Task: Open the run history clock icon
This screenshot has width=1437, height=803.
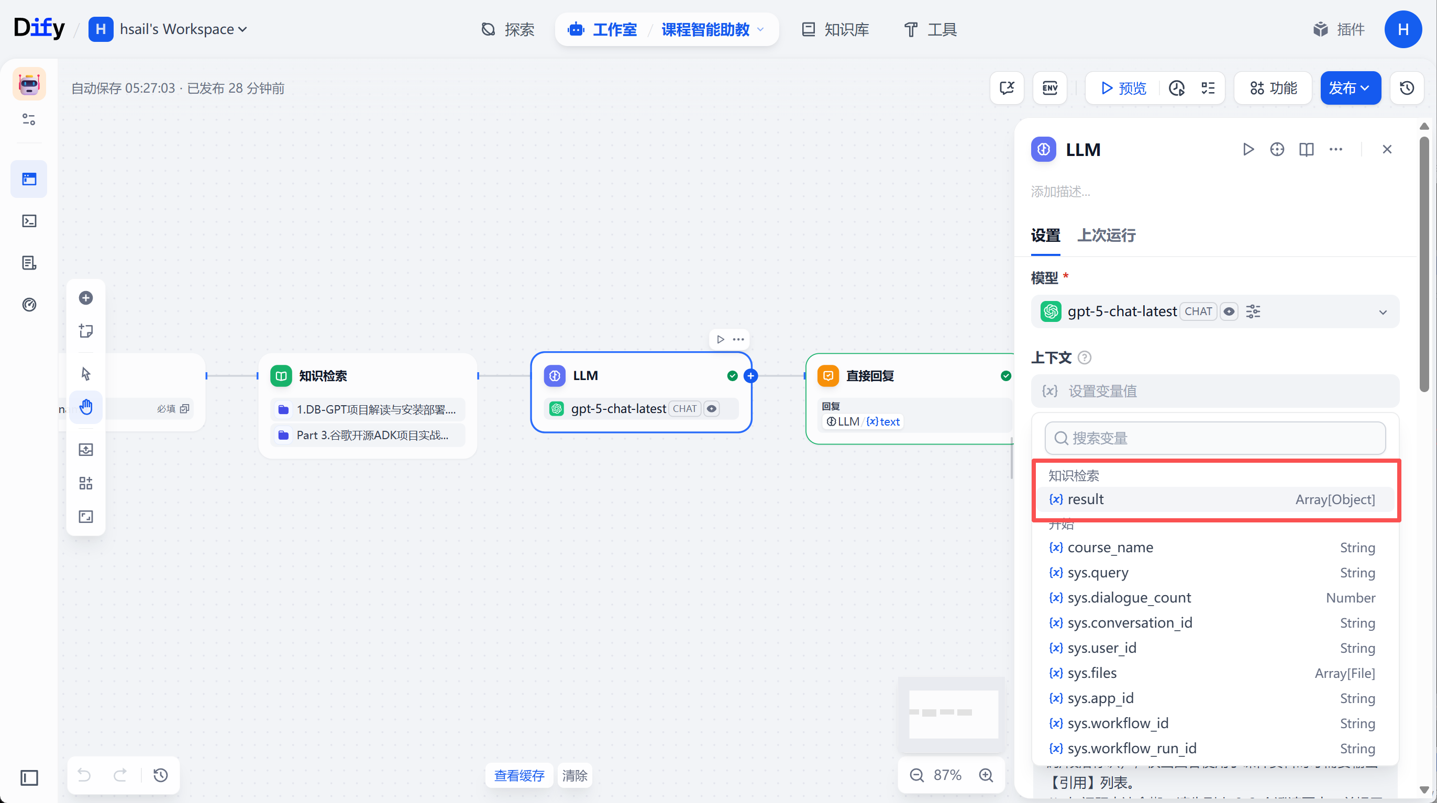Action: click(x=1177, y=88)
